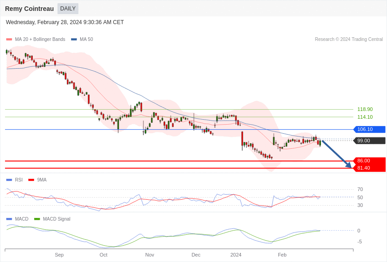Select the black 99.00 current price tag
This screenshot has height=262, width=387.
tap(369, 141)
